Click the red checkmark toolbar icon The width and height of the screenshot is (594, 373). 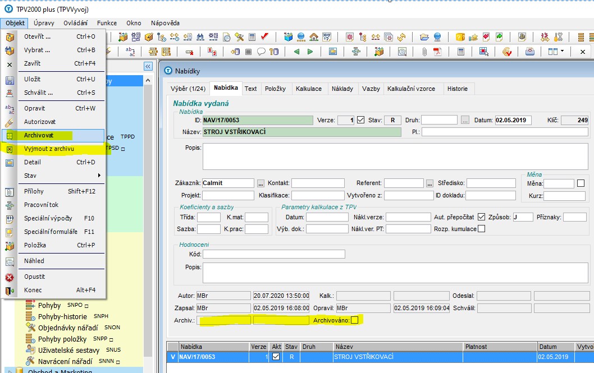(x=265, y=36)
